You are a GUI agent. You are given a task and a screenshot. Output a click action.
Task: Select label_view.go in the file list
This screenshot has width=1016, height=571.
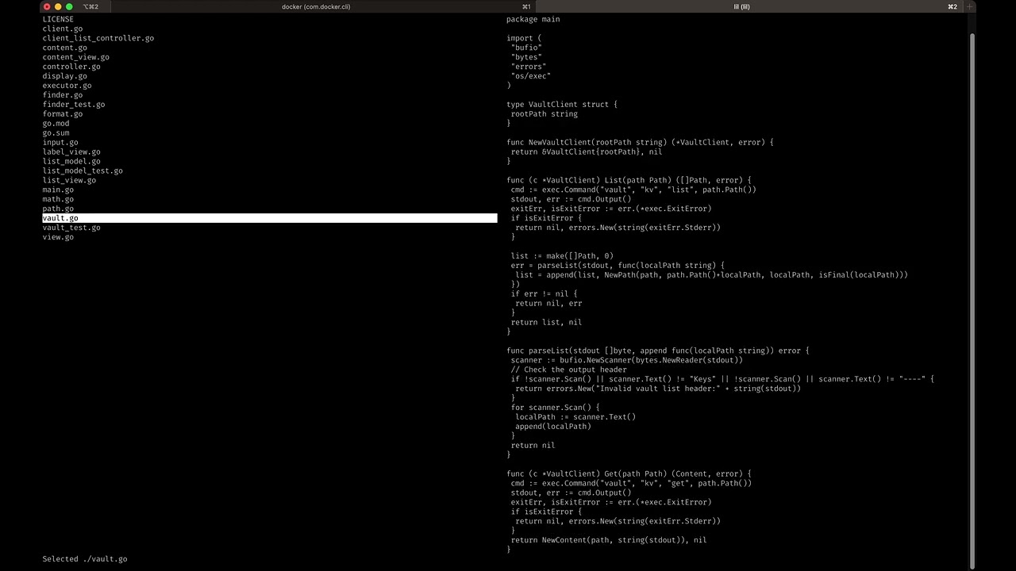(x=71, y=152)
